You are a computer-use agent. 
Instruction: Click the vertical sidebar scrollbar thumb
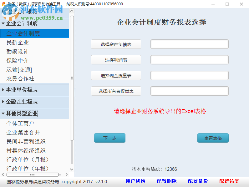pyautogui.click(x=72, y=78)
